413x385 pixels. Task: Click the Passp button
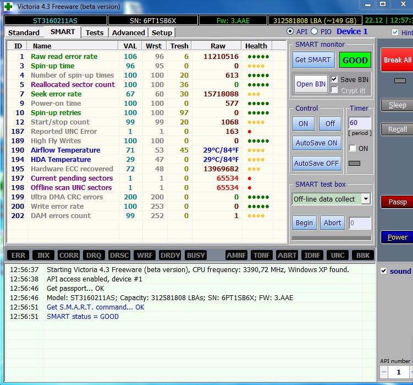pos(397,202)
